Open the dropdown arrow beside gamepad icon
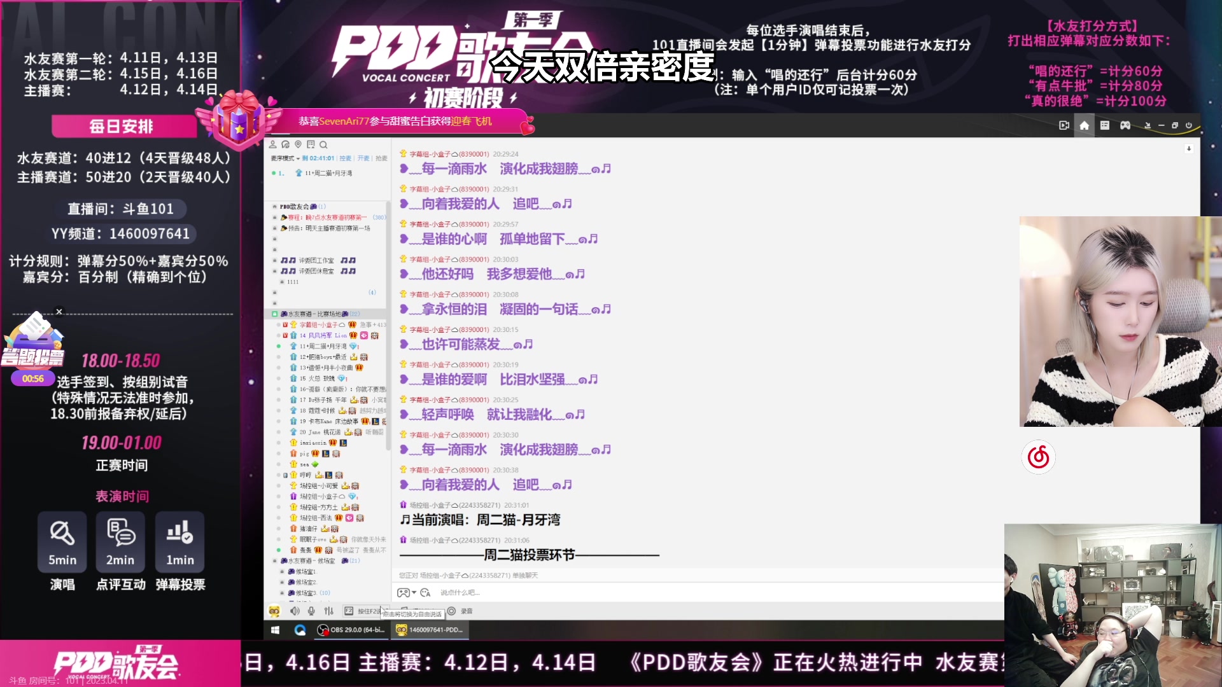1222x687 pixels. coord(414,593)
